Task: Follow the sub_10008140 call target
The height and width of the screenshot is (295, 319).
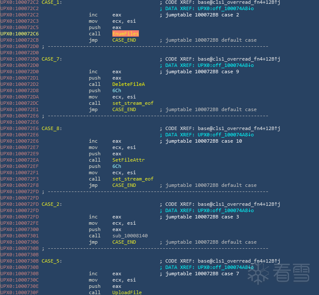Action: click(130, 236)
